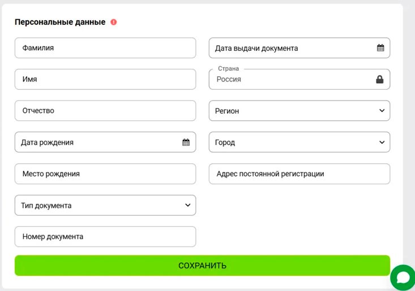Open the green chat bubble widget
415x291 pixels.
tap(403, 277)
